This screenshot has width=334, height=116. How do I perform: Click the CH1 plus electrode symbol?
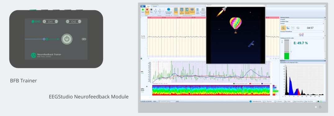44,21
